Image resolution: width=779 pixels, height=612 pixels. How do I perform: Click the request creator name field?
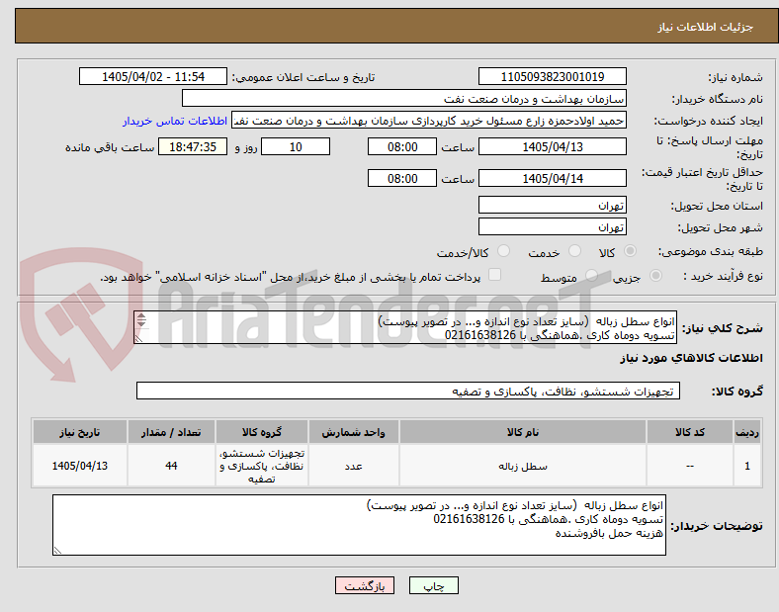click(429, 121)
